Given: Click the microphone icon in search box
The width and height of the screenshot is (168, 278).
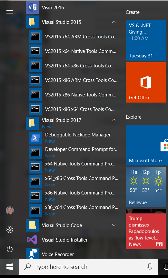Looking at the screenshot, I should pyautogui.click(x=150, y=267).
